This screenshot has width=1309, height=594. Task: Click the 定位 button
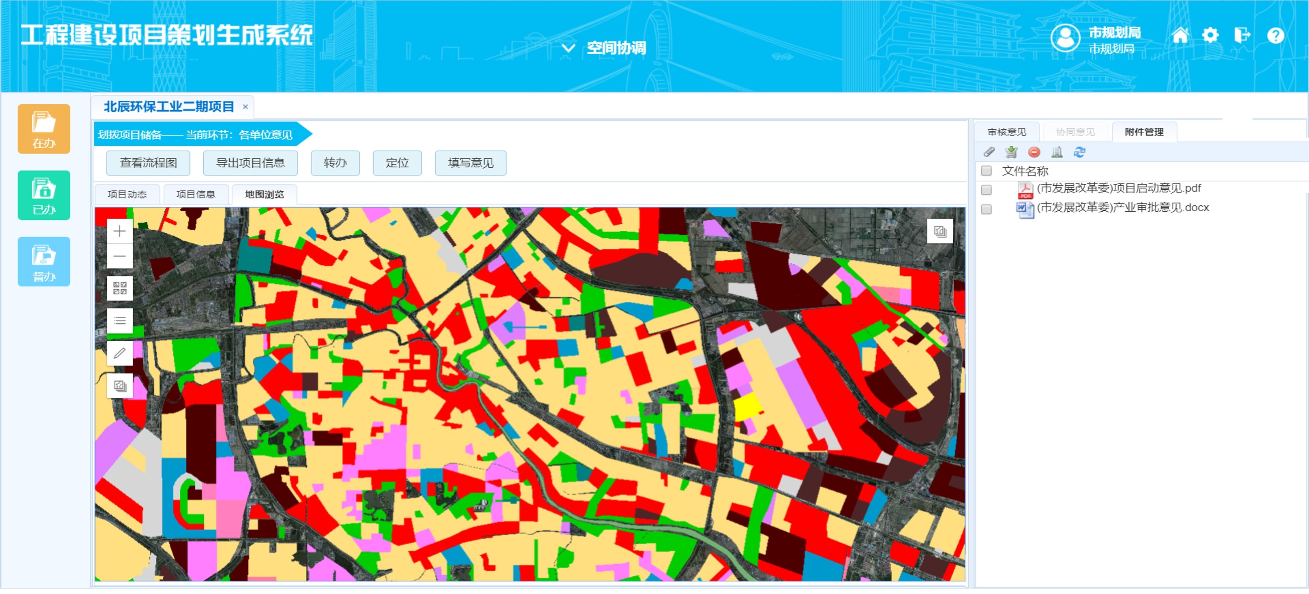click(x=397, y=163)
